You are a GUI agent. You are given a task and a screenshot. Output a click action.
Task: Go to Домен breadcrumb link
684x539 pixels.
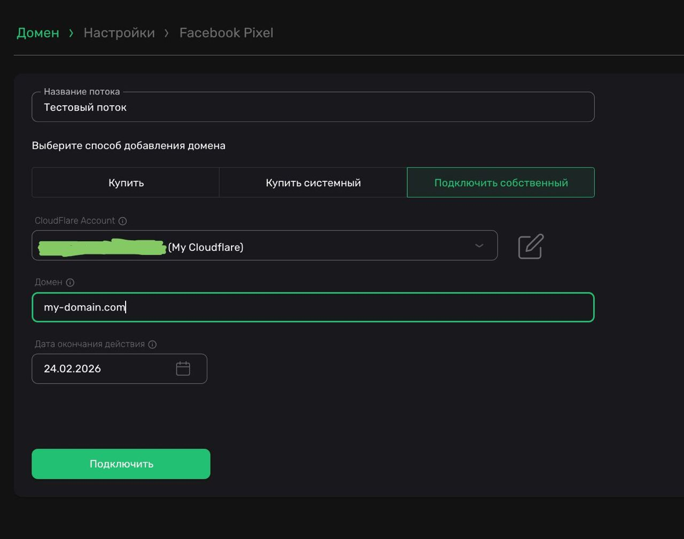[x=38, y=33]
